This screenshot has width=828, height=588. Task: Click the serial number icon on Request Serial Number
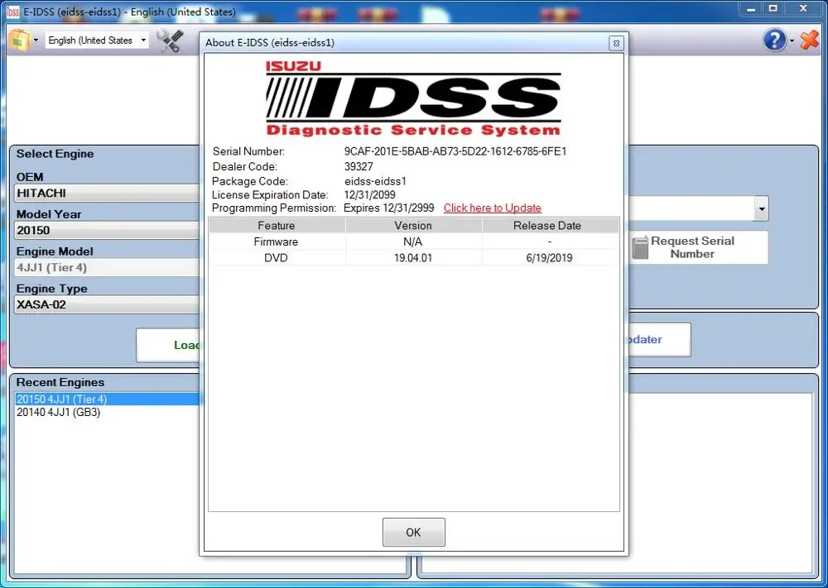tap(640, 247)
